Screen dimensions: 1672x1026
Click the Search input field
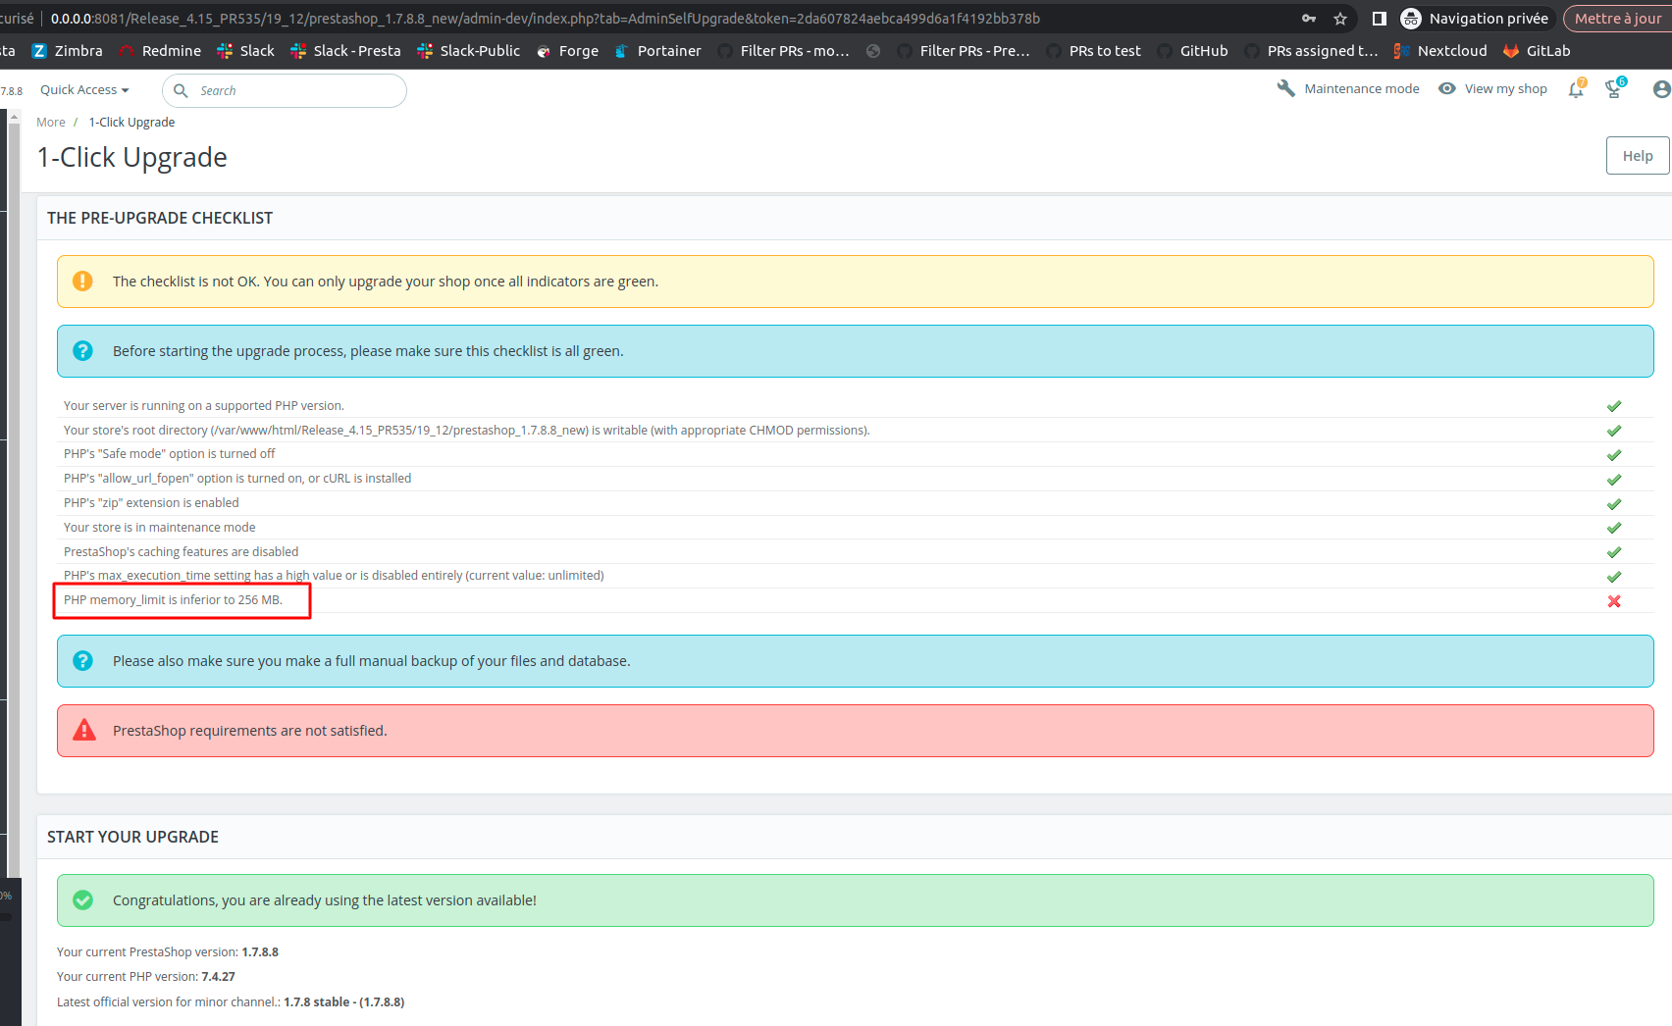click(x=285, y=90)
